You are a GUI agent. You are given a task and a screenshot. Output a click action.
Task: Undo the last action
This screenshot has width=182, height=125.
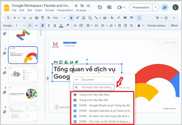24,18
